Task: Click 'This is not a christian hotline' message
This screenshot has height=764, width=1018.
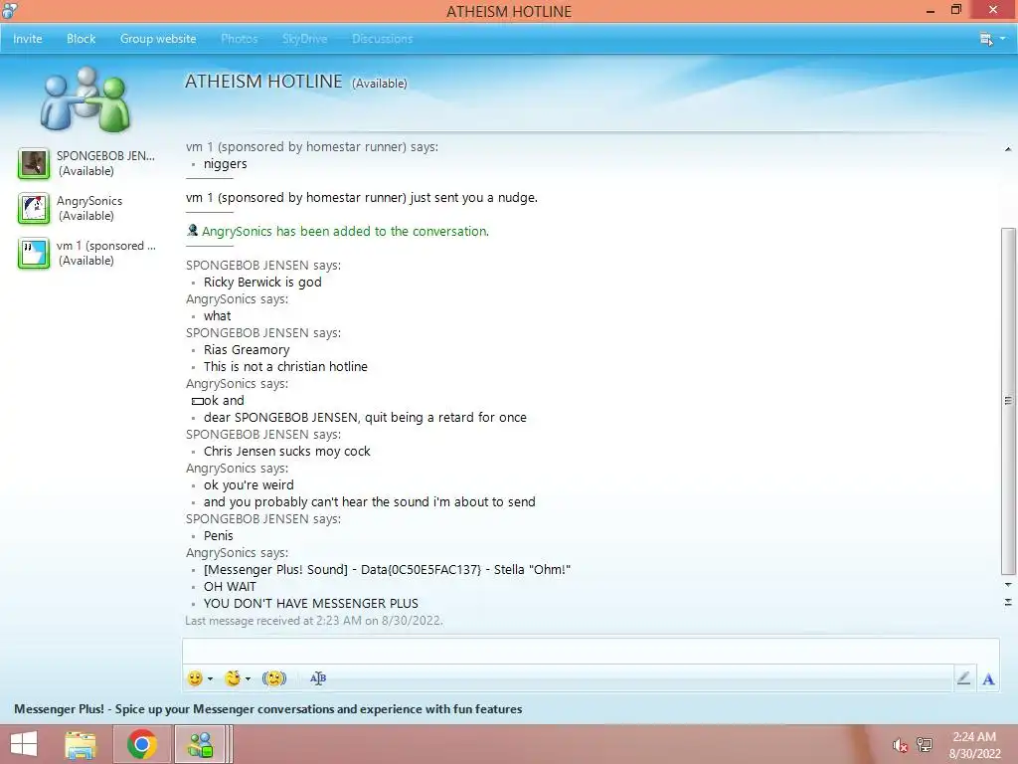Action: (x=285, y=366)
